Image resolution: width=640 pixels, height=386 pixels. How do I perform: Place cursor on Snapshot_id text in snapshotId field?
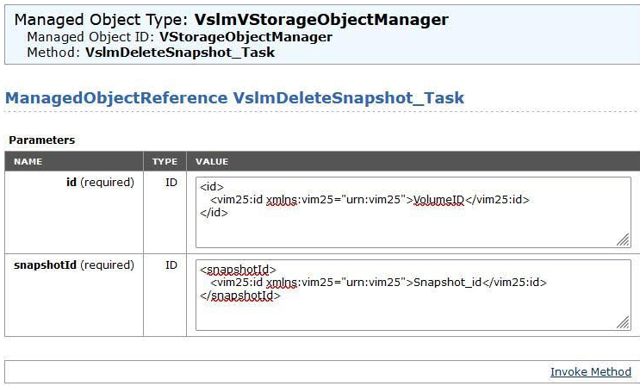(444, 282)
